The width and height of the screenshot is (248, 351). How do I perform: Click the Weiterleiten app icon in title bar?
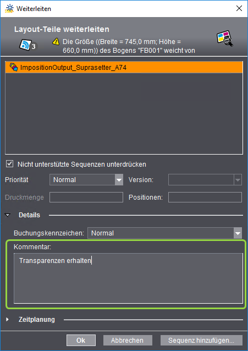click(9, 8)
